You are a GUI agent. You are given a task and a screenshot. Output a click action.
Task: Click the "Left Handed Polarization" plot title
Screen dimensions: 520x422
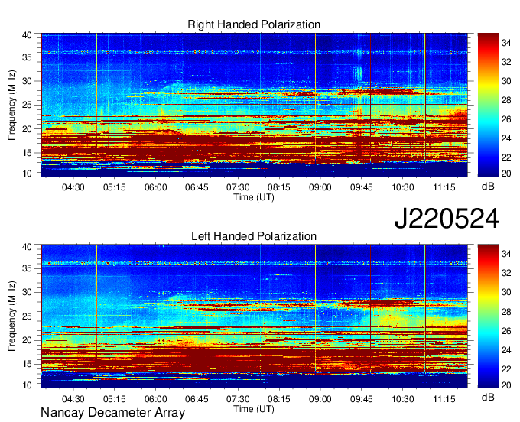click(x=254, y=236)
